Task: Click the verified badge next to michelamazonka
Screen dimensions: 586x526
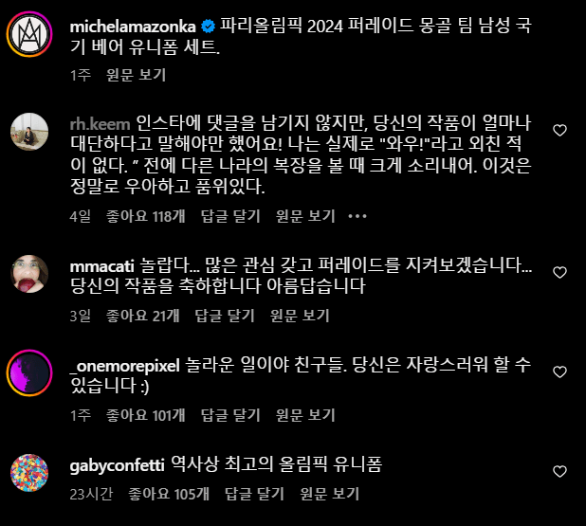Action: [208, 27]
